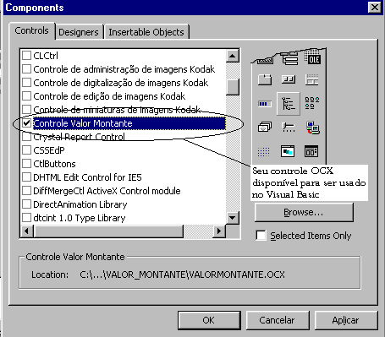
Task: Click the list's scroll left arrow
Action: click(x=27, y=231)
